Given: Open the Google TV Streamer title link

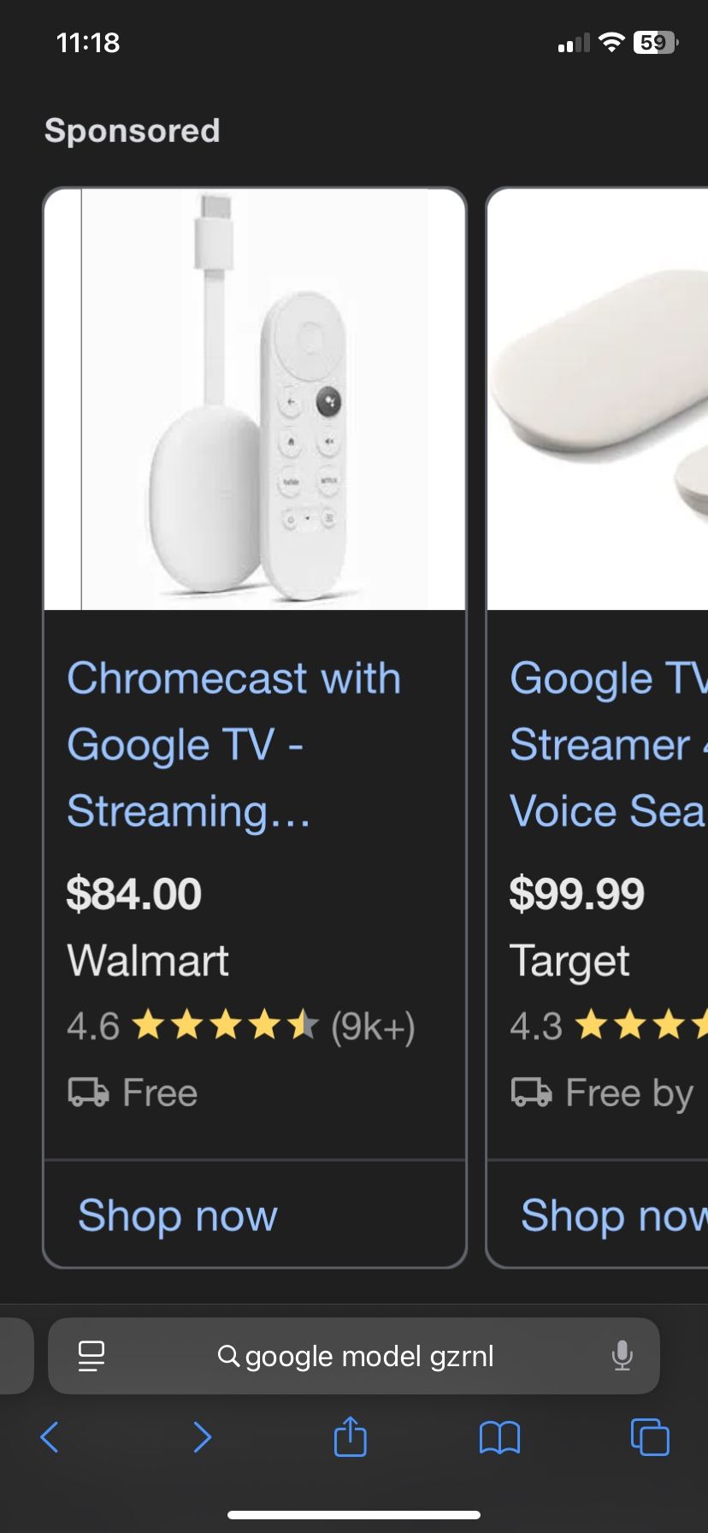Looking at the screenshot, I should pyautogui.click(x=607, y=744).
